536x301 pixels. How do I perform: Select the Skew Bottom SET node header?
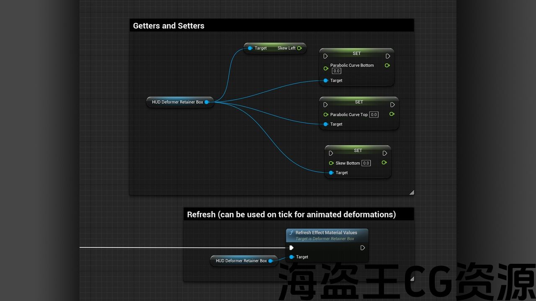coord(358,150)
